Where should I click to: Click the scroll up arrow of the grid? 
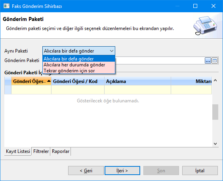pyautogui.click(x=215, y=81)
